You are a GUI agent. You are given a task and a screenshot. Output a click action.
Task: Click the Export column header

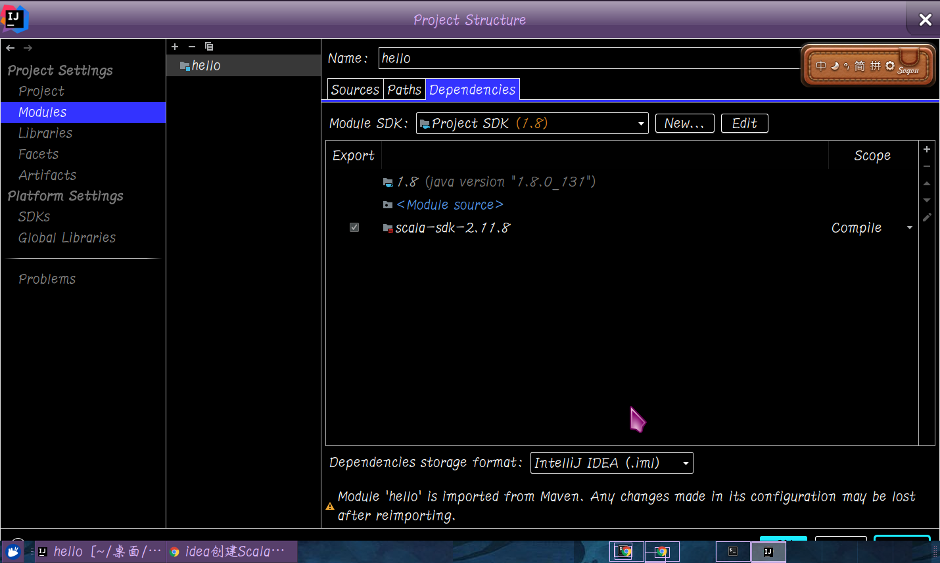[x=354, y=156]
